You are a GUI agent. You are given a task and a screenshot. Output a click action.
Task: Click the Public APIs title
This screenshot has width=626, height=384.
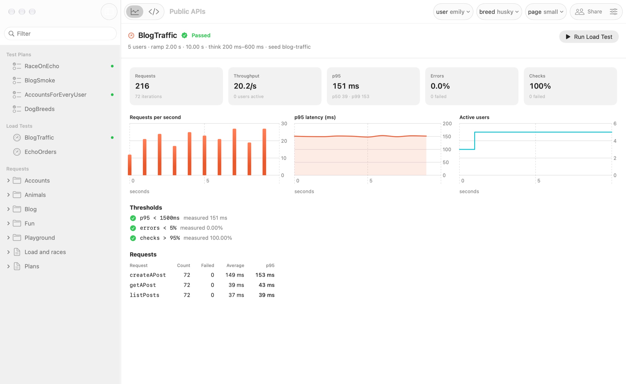[187, 12]
